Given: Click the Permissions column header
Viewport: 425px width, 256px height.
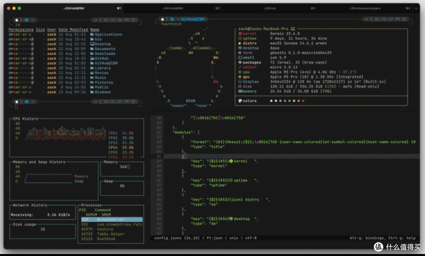Looking at the screenshot, I should pyautogui.click(x=21, y=29).
